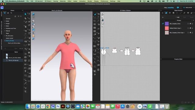The image size is (195, 110).
Task: Click the orange icon in 3D window's vertical strip
Action: [x=34, y=36]
